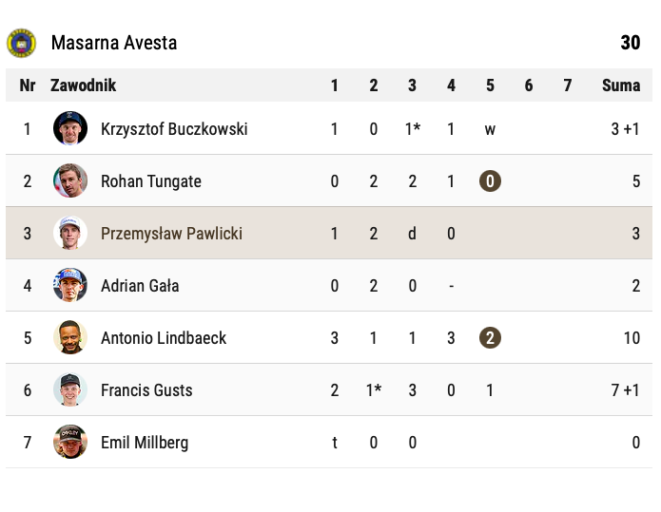Open Krzysztof Buczkowski rider name link
The height and width of the screenshot is (512, 661).
tap(174, 129)
